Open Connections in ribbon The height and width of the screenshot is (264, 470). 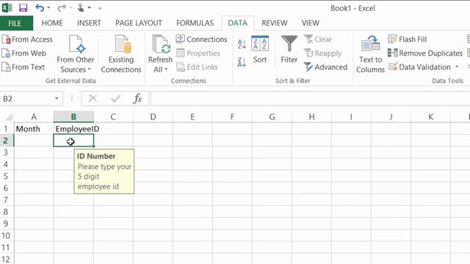tap(202, 39)
